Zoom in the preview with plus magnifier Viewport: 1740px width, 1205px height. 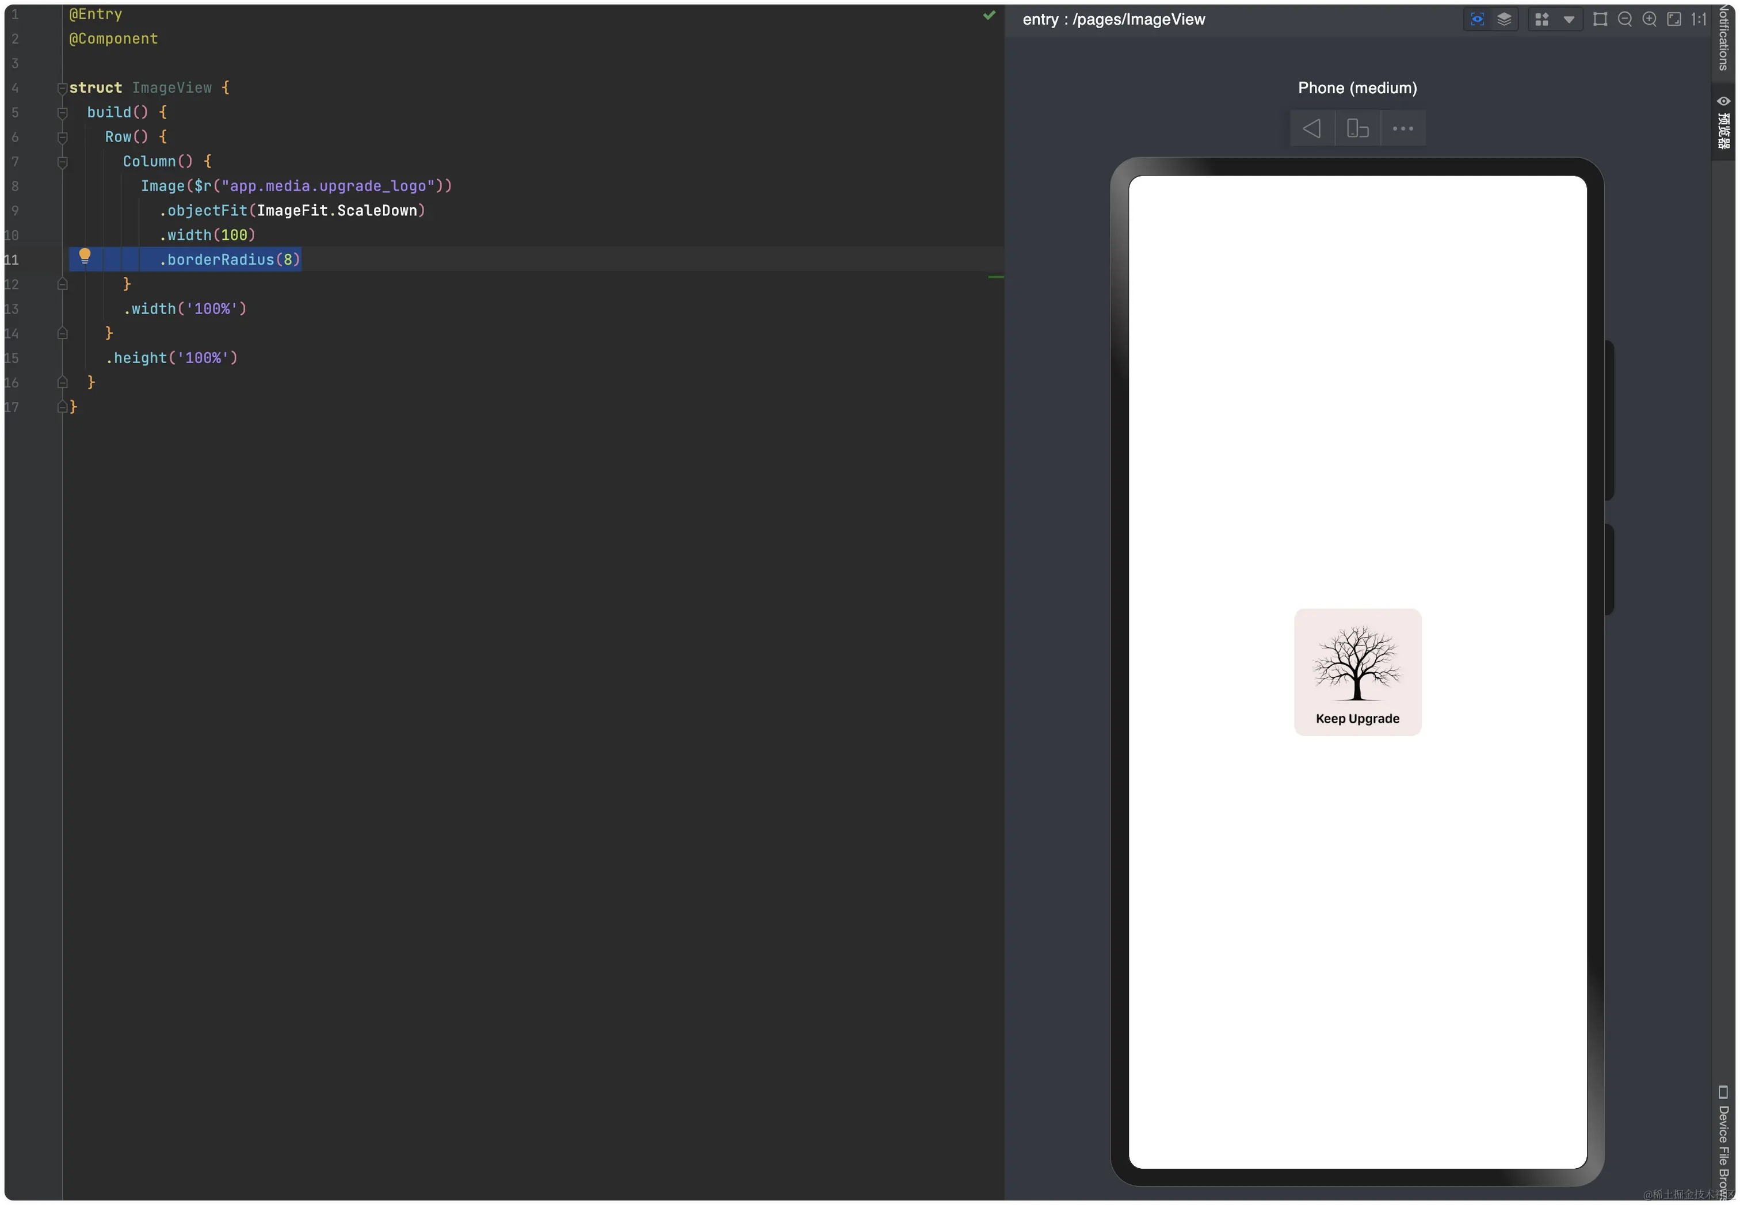tap(1650, 20)
